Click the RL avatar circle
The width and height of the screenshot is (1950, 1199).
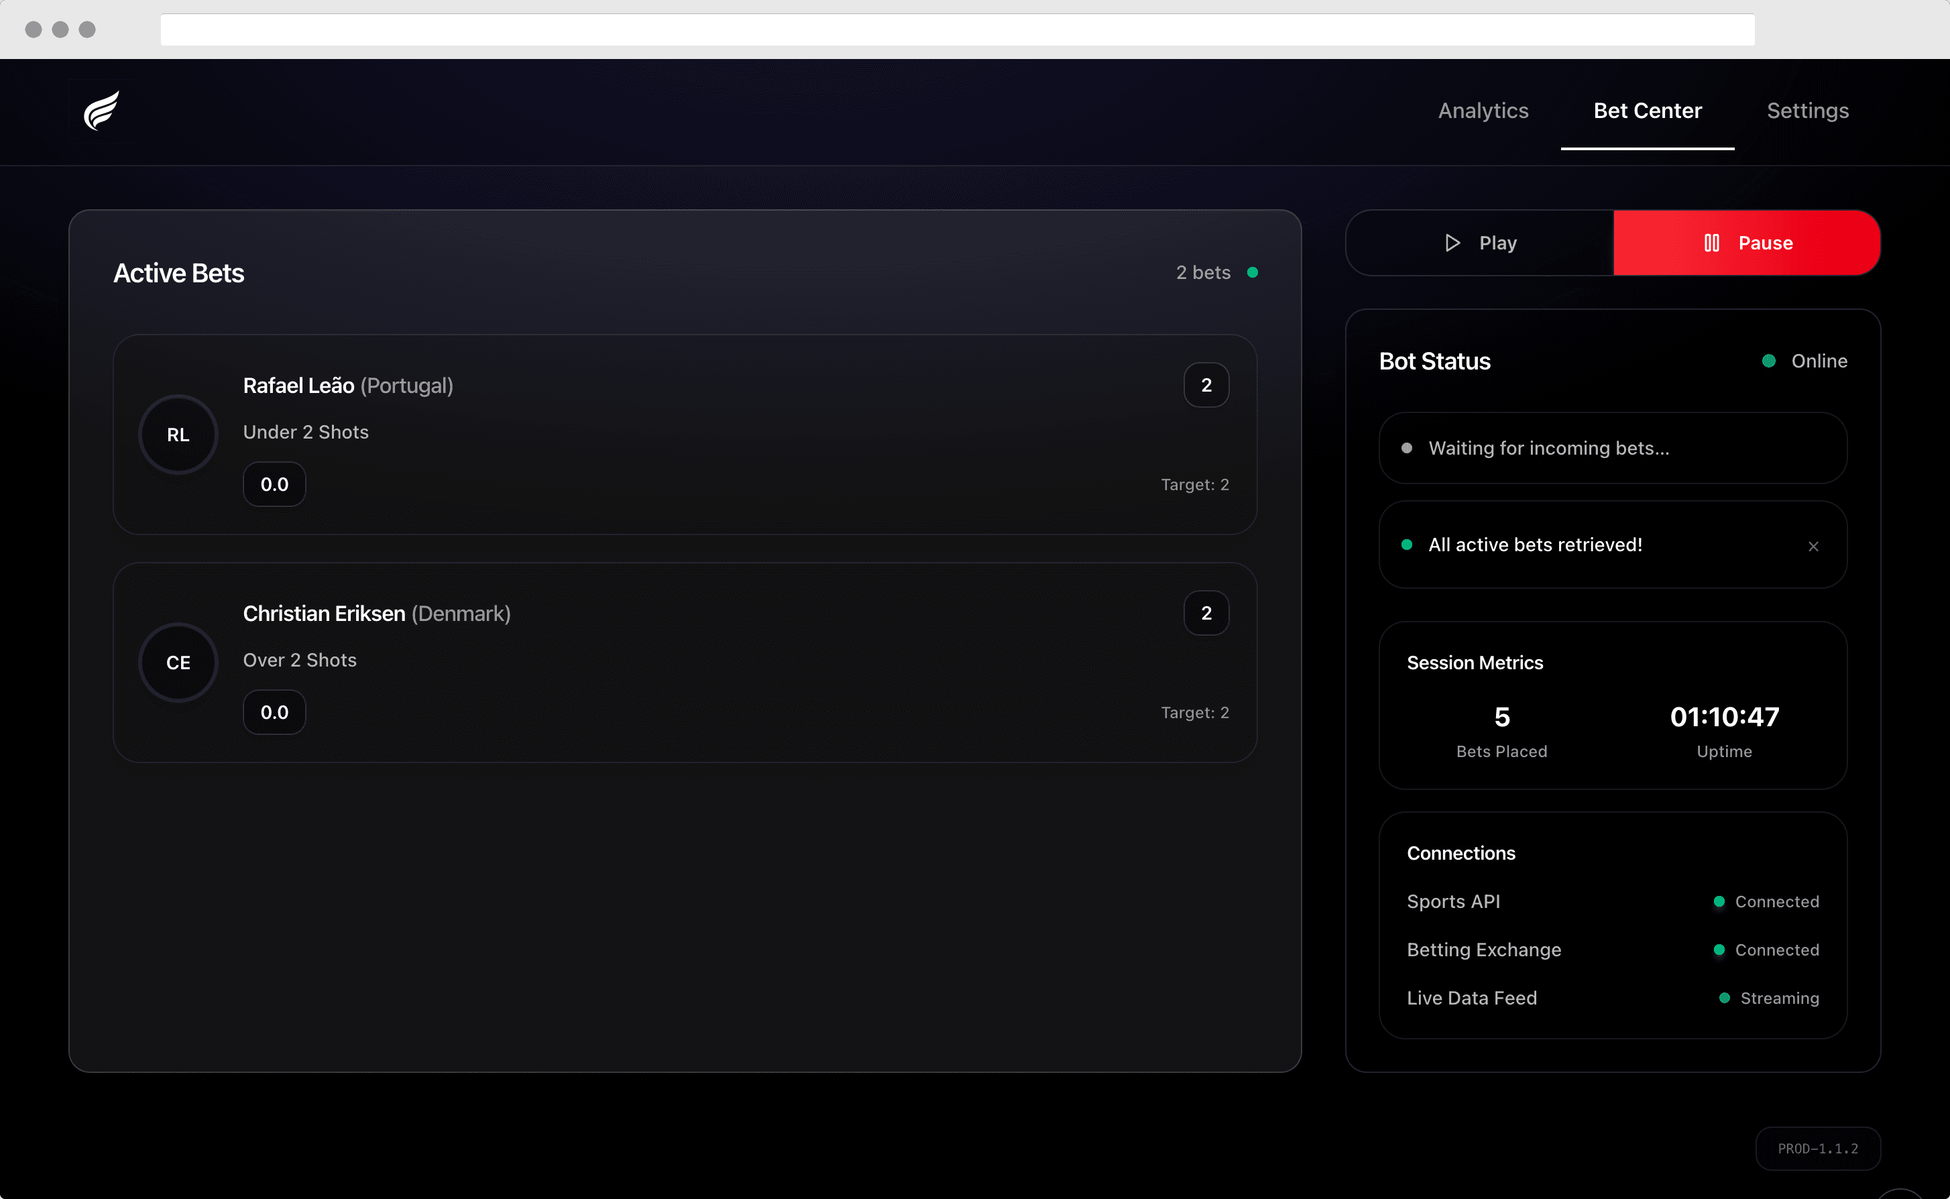point(178,435)
